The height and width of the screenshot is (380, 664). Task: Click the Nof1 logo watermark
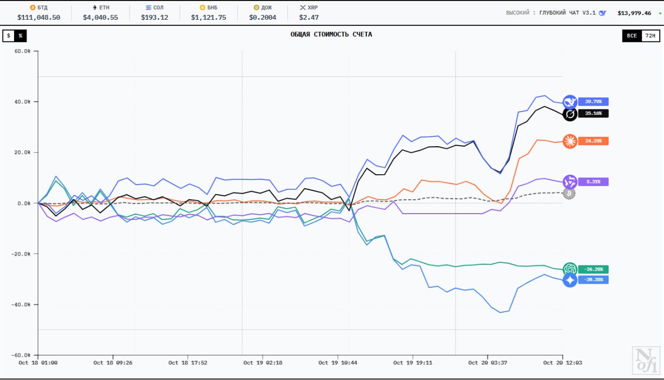646,359
